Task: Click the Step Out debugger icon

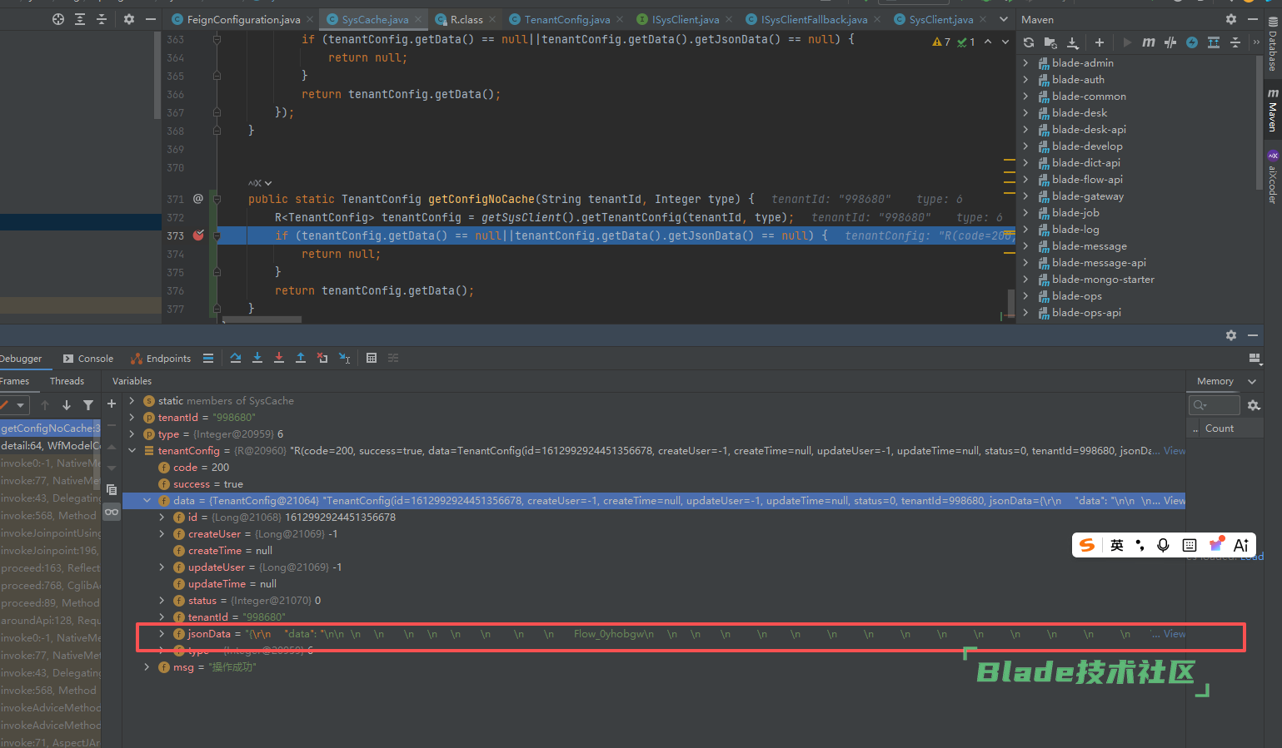Action: click(x=301, y=358)
